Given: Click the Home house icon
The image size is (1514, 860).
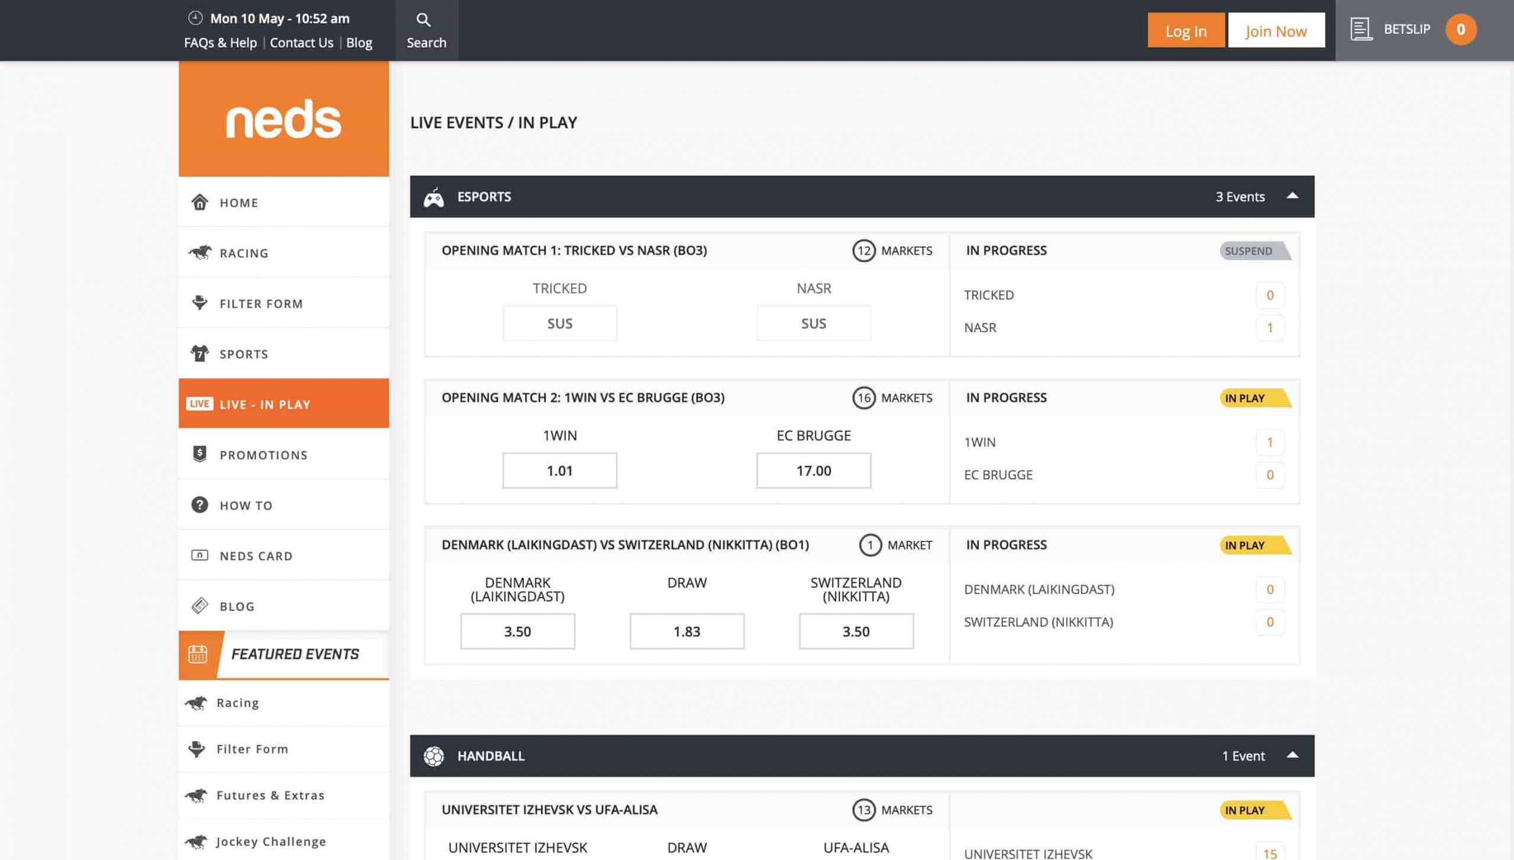Looking at the screenshot, I should [199, 202].
